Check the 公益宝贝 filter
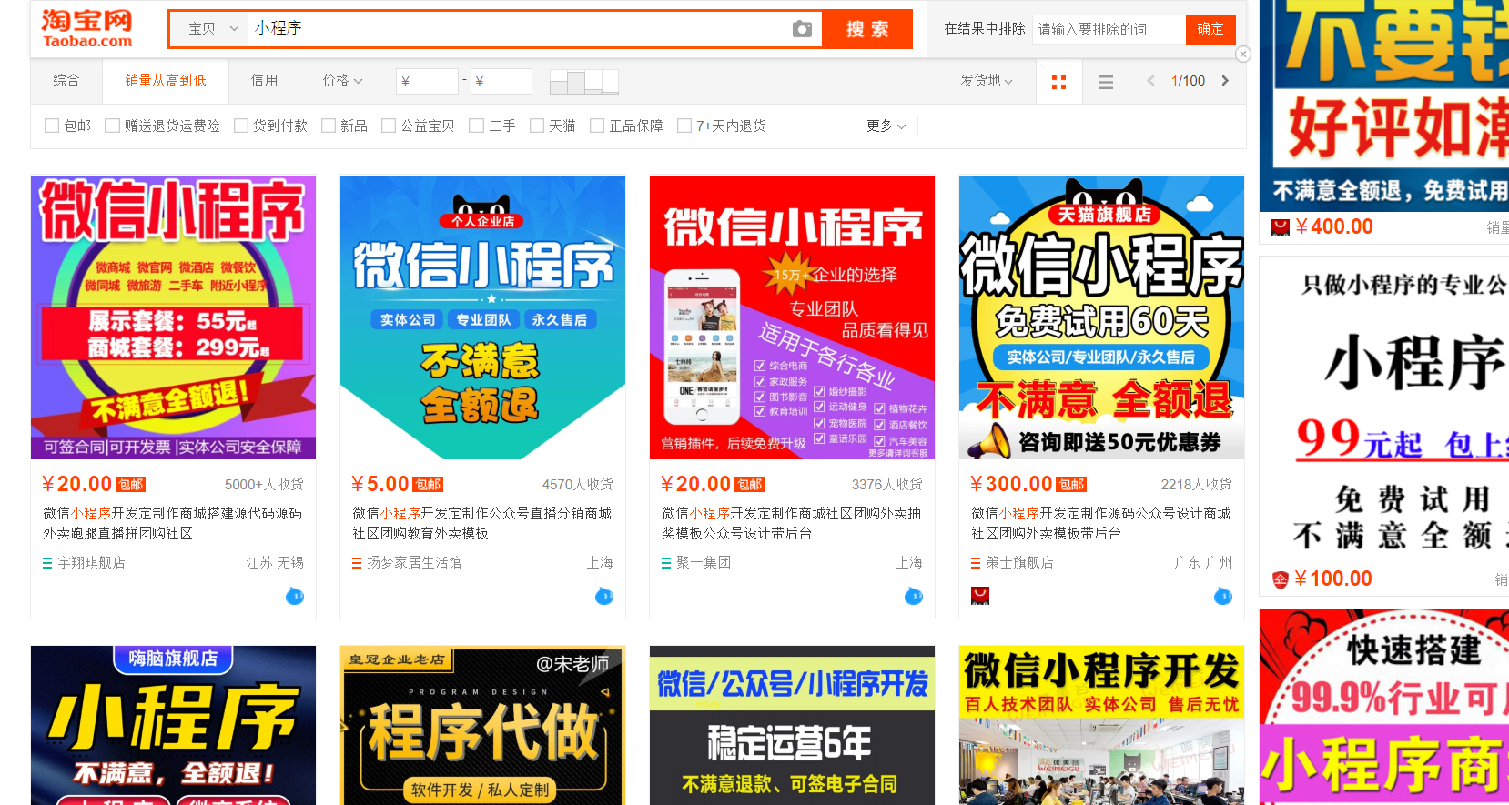The image size is (1509, 805). point(389,126)
